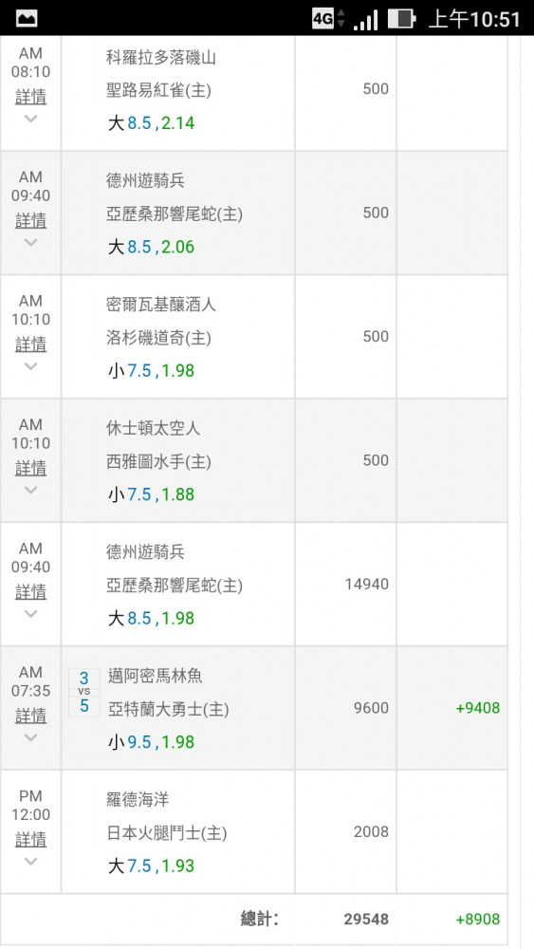Tap the +9408 winnings amount
Image resolution: width=534 pixels, height=949 pixels.
click(x=478, y=708)
